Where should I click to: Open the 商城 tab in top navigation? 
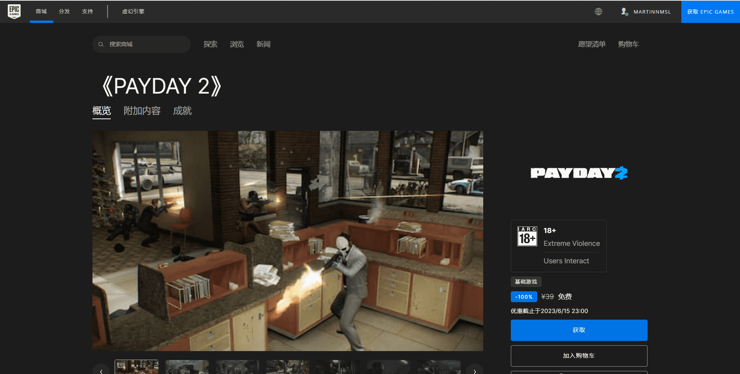pos(41,12)
